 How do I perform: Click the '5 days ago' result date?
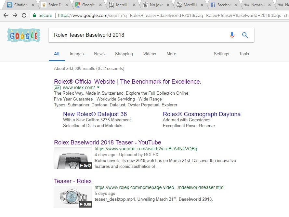[x=105, y=193]
